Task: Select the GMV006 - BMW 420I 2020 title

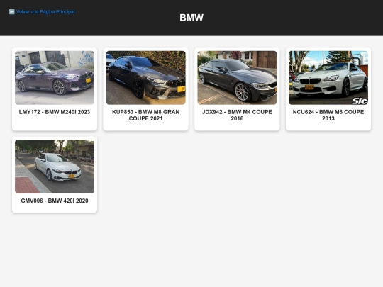Action: tap(55, 201)
